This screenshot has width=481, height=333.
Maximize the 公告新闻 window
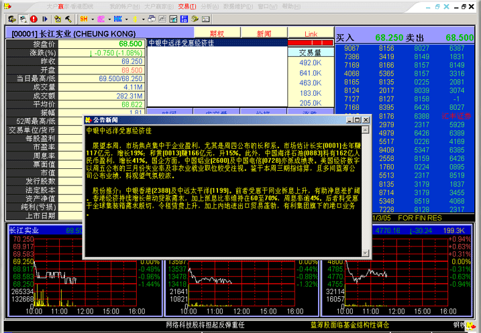(x=357, y=120)
